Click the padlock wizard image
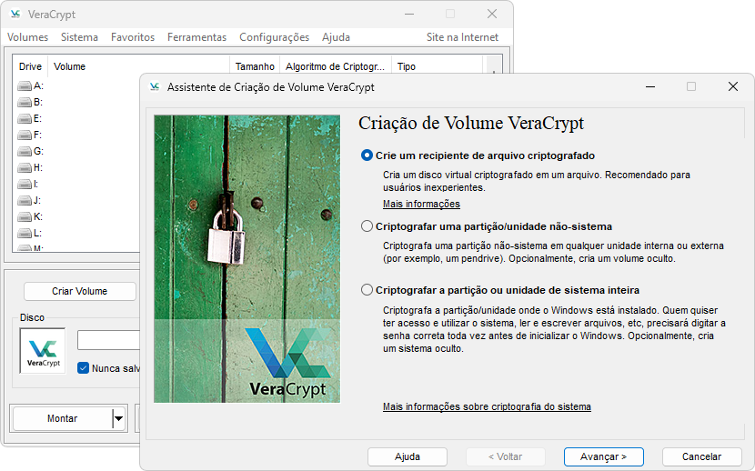The width and height of the screenshot is (755, 471). click(247, 259)
